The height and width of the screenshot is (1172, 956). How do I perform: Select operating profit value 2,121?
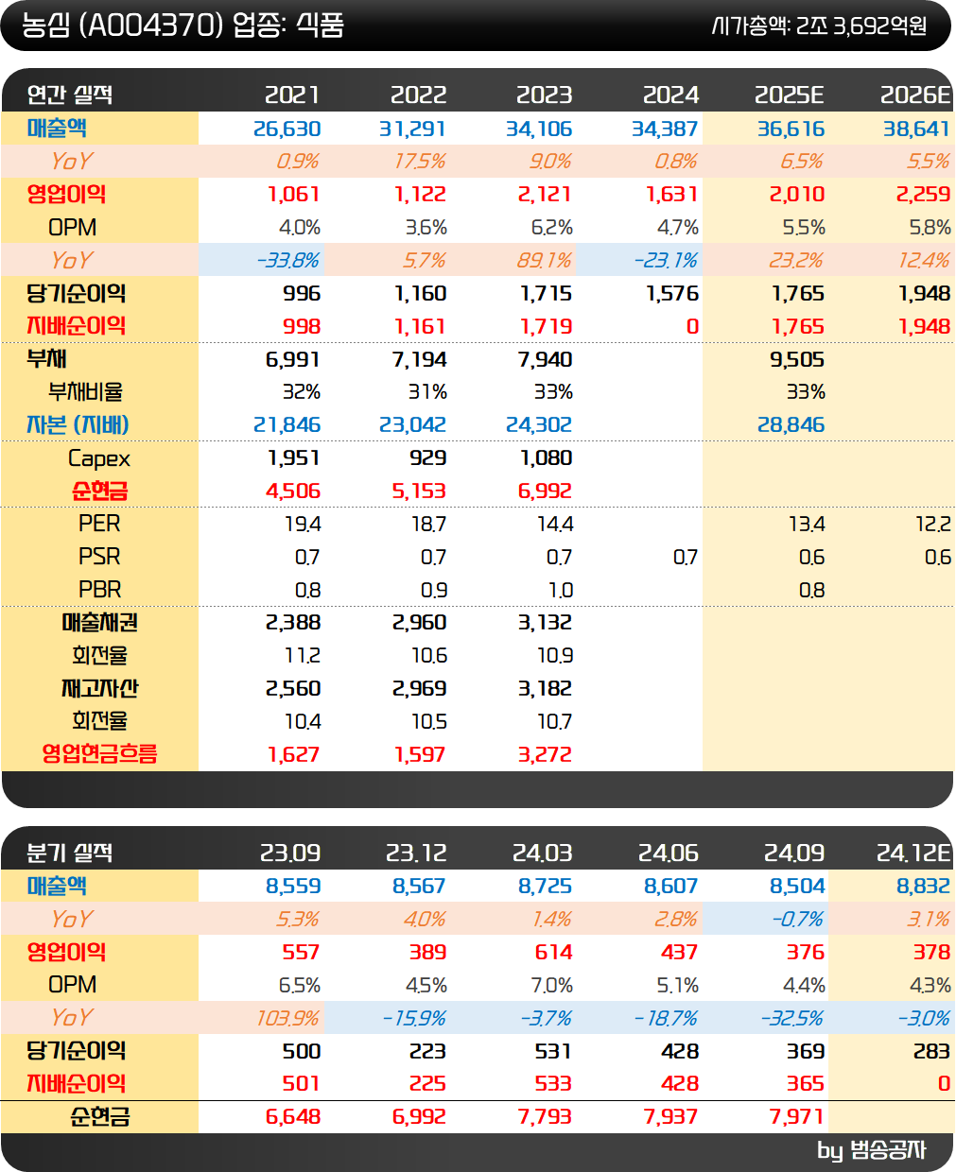[545, 195]
